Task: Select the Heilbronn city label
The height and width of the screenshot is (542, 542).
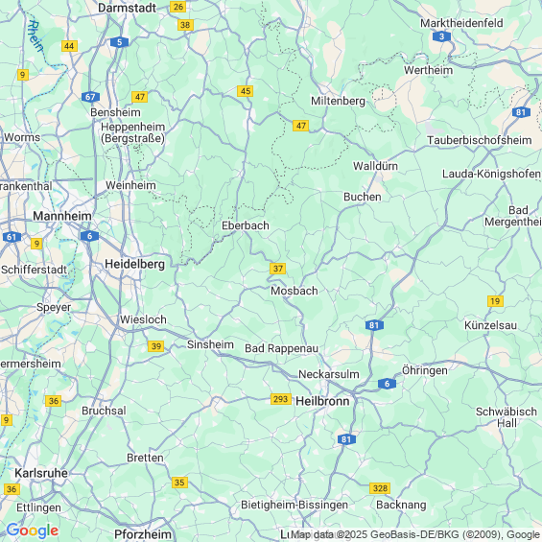Action: coord(322,401)
